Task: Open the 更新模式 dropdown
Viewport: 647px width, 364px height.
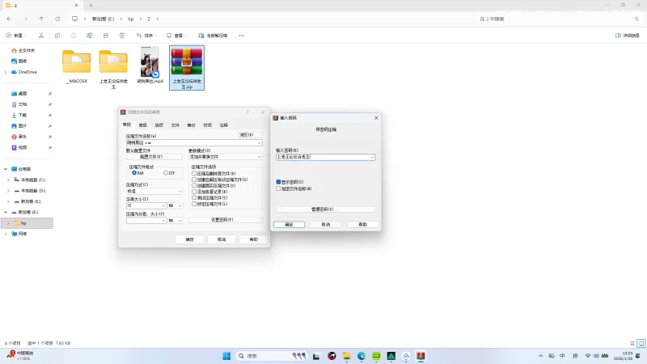Action: click(225, 156)
